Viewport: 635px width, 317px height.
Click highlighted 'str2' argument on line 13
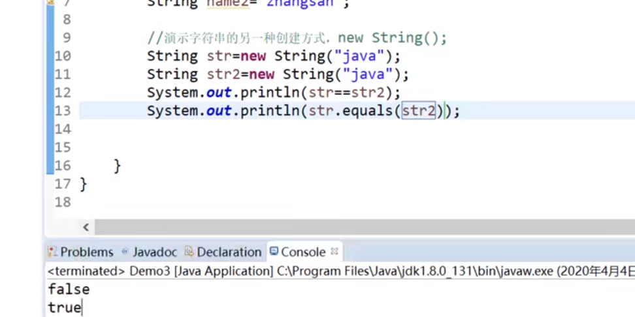click(x=418, y=110)
